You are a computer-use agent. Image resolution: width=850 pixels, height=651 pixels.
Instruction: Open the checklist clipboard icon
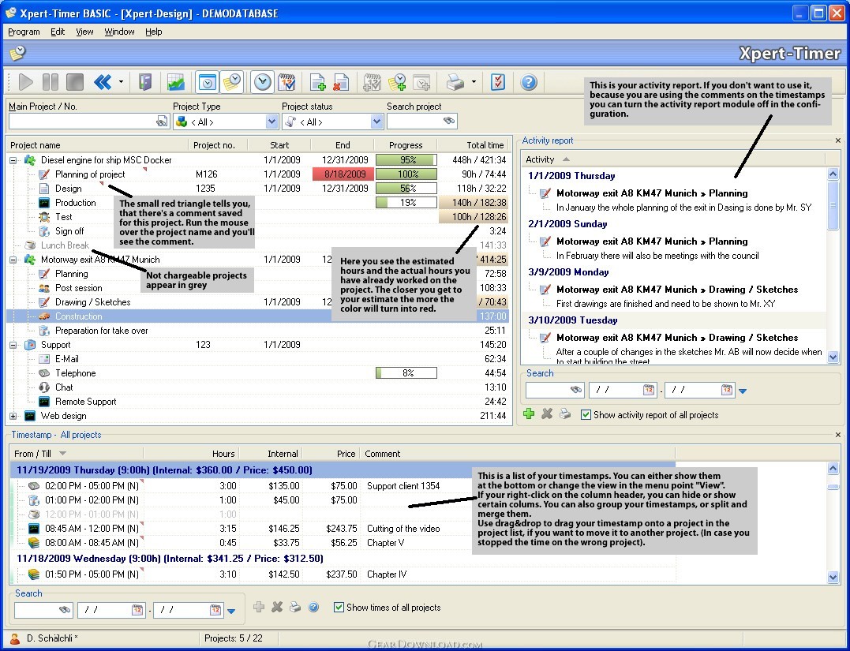click(498, 82)
